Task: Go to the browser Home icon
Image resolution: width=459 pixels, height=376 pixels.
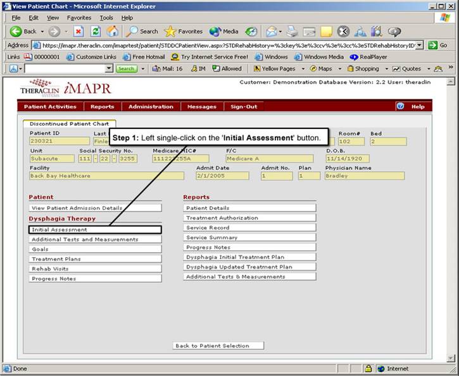Action: (112, 31)
